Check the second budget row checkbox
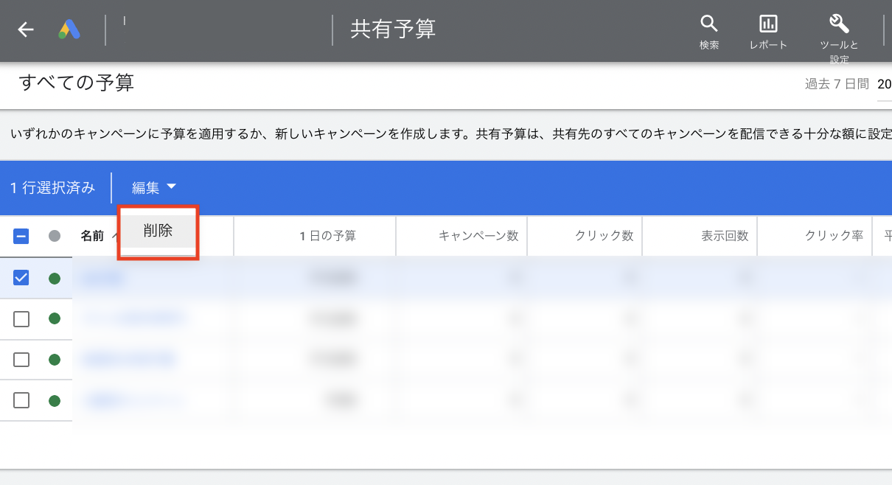 point(21,318)
